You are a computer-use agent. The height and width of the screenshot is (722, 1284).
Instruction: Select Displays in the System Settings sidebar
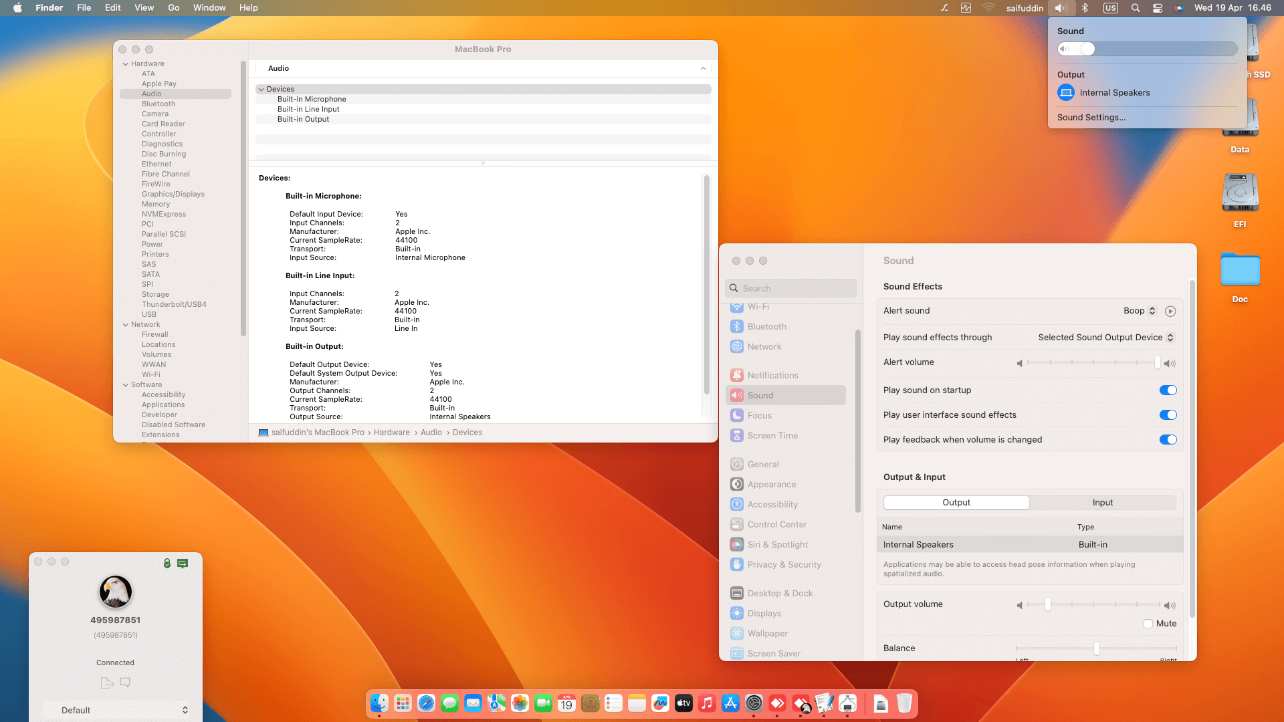pos(764,613)
